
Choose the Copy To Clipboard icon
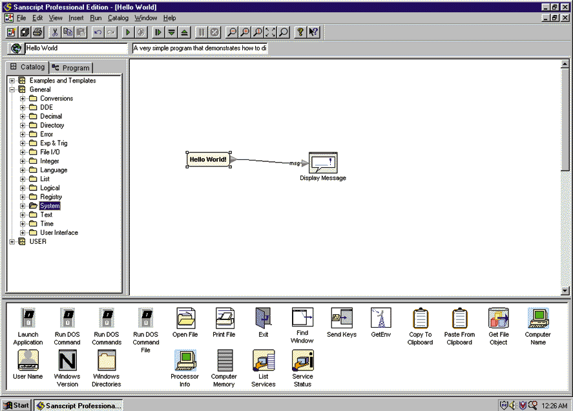point(420,318)
